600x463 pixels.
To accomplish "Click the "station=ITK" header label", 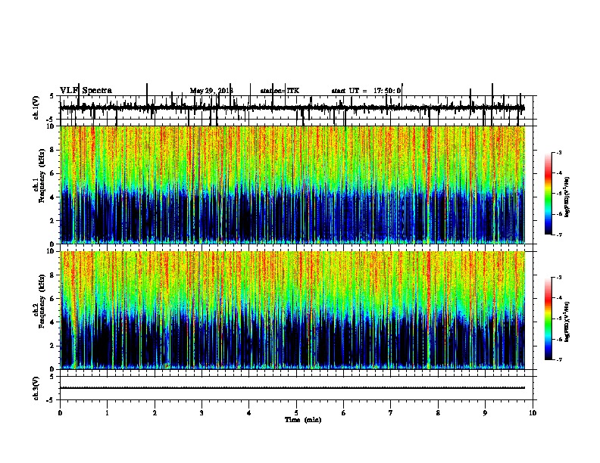I will click(x=280, y=91).
